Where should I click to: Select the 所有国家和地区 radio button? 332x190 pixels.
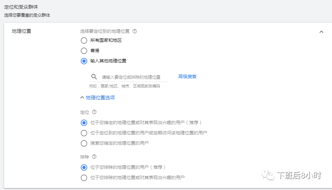click(x=84, y=41)
